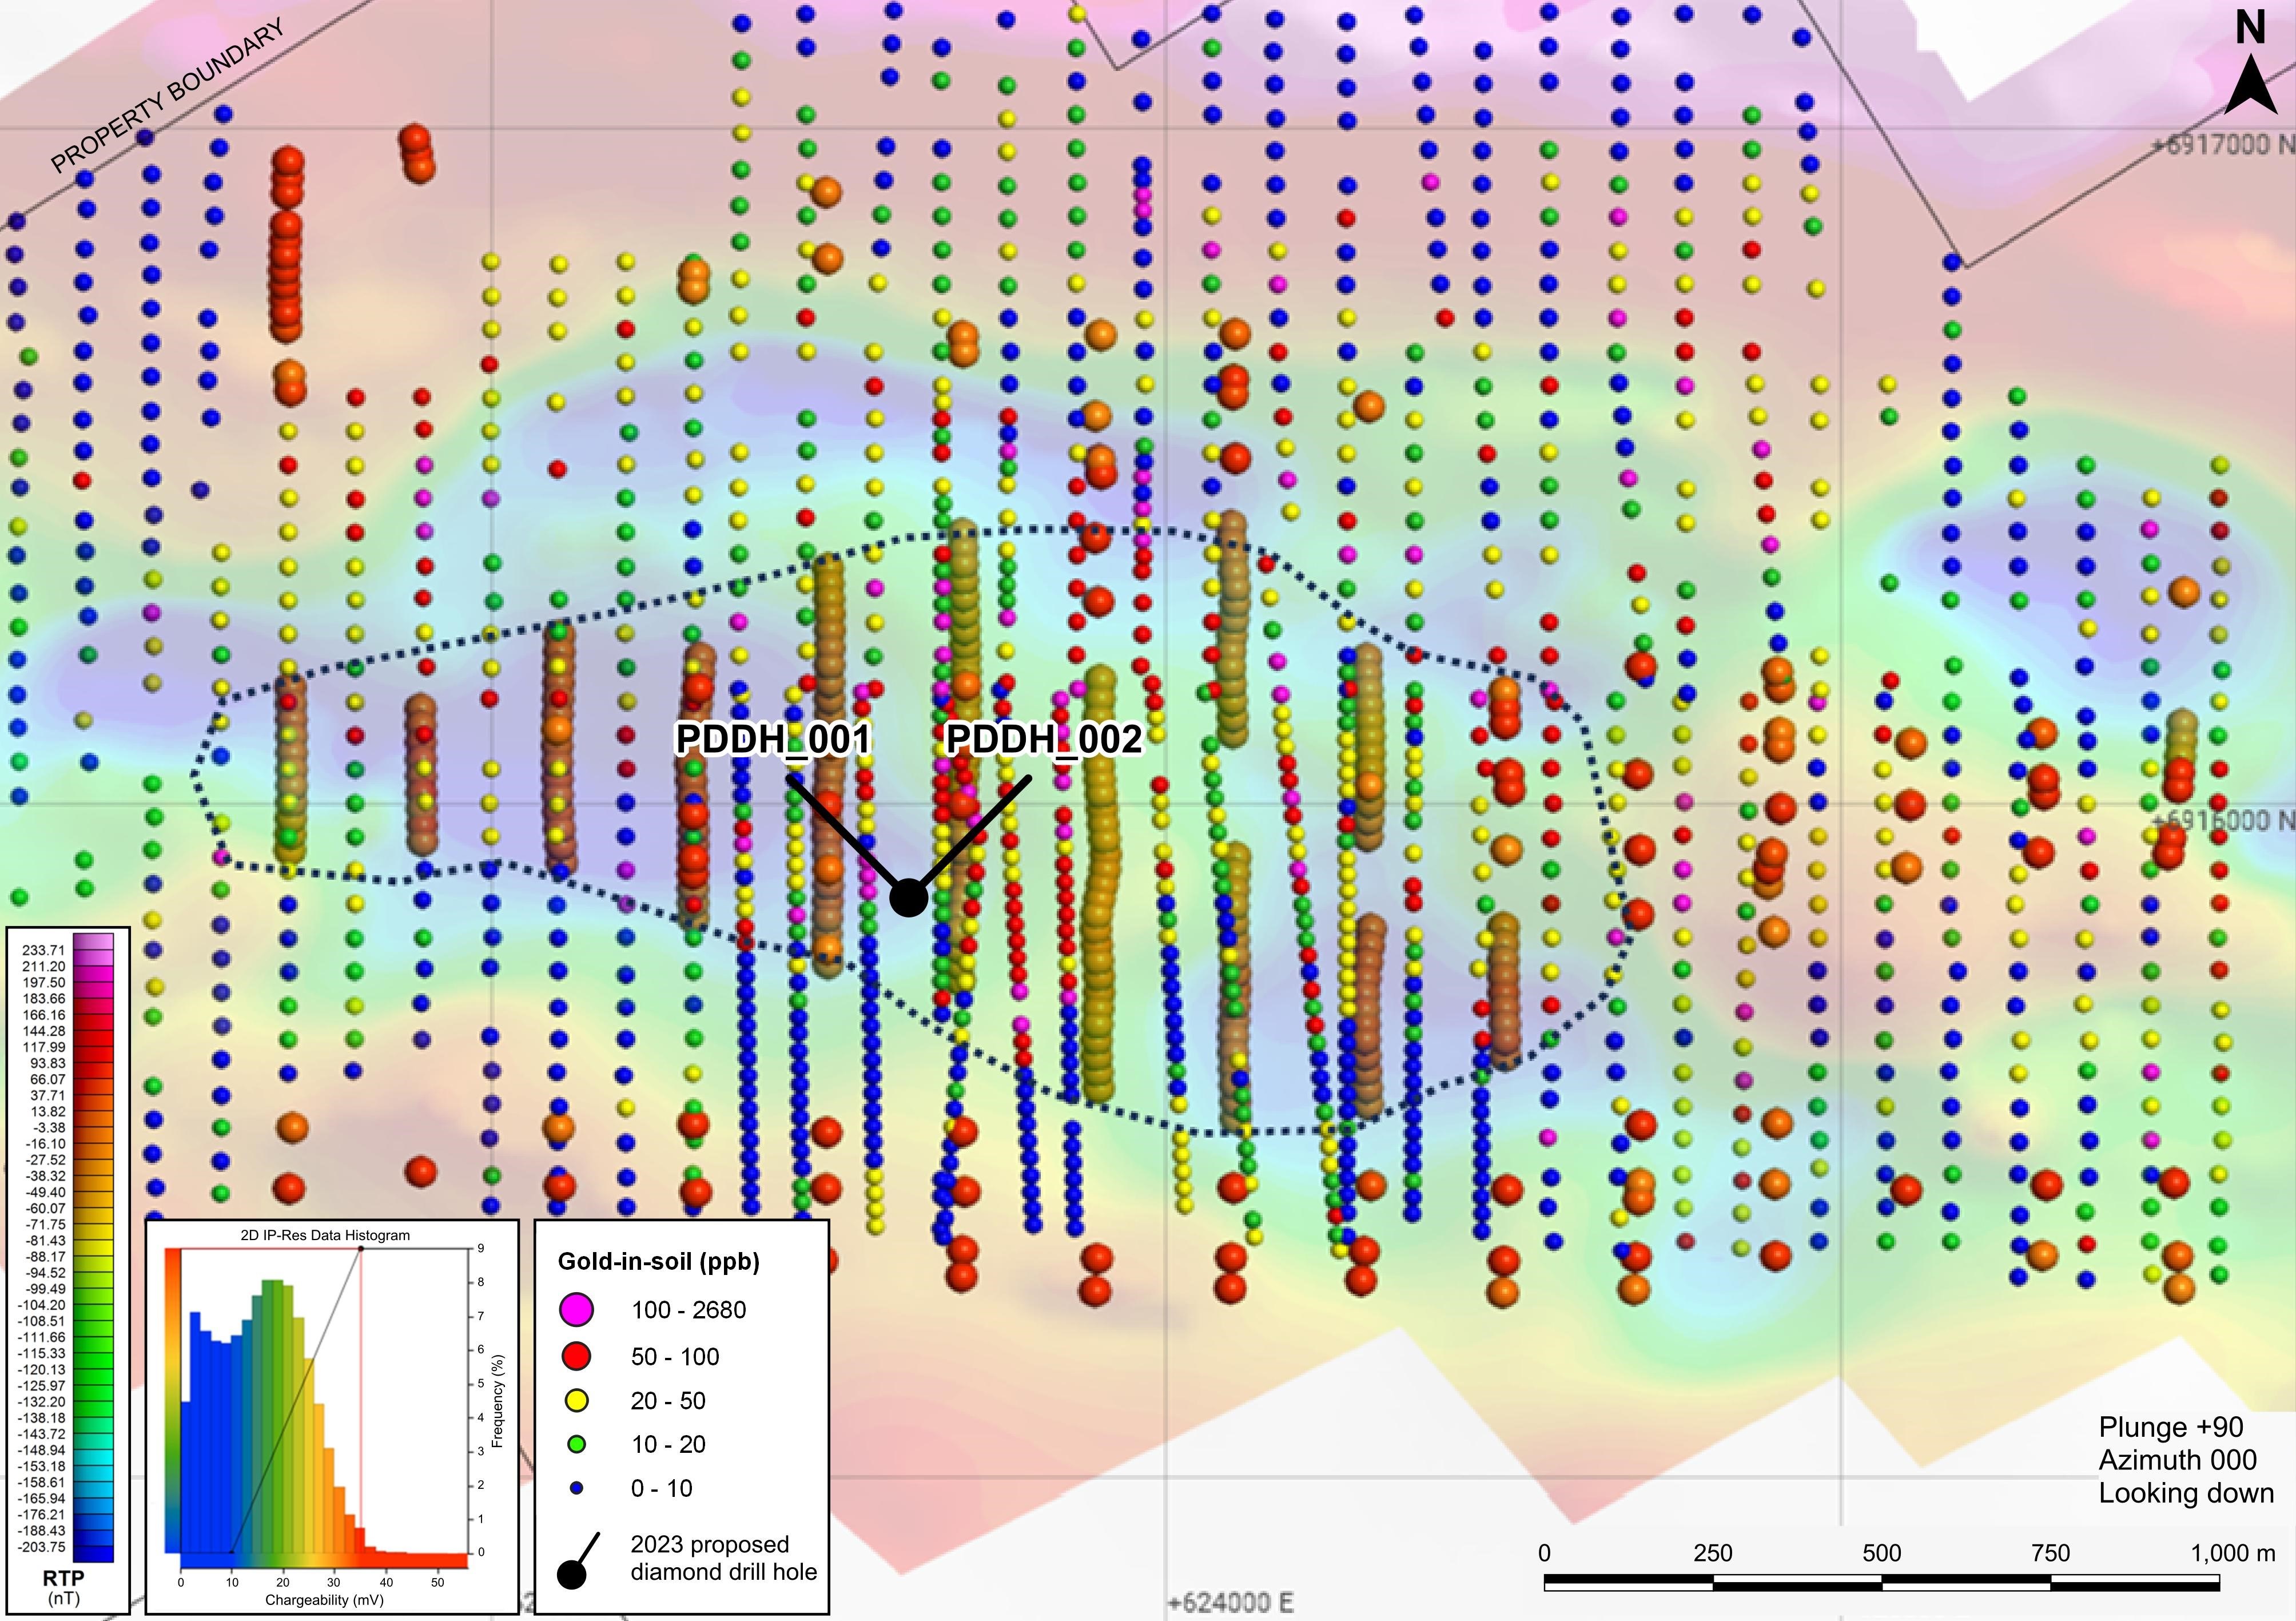Click the PROPERTY BOUNDARY text label
Viewport: 2296px width, 1621px height.
(167, 96)
